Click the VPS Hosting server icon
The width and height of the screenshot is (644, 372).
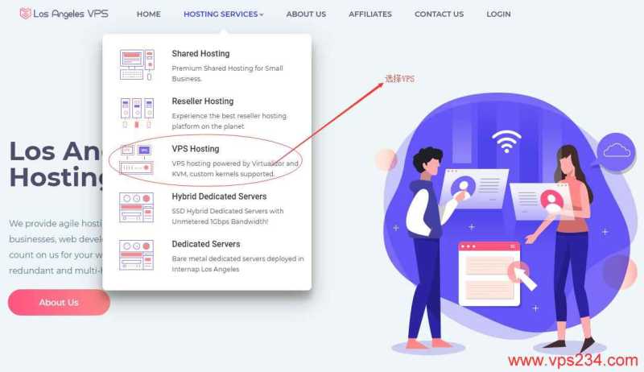[x=136, y=160]
